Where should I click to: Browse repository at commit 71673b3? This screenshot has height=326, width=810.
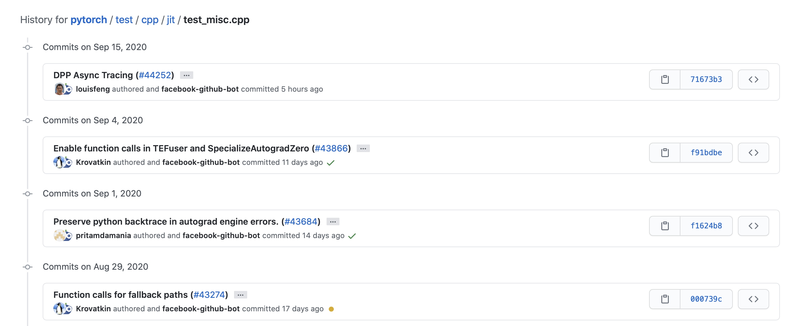(x=754, y=79)
